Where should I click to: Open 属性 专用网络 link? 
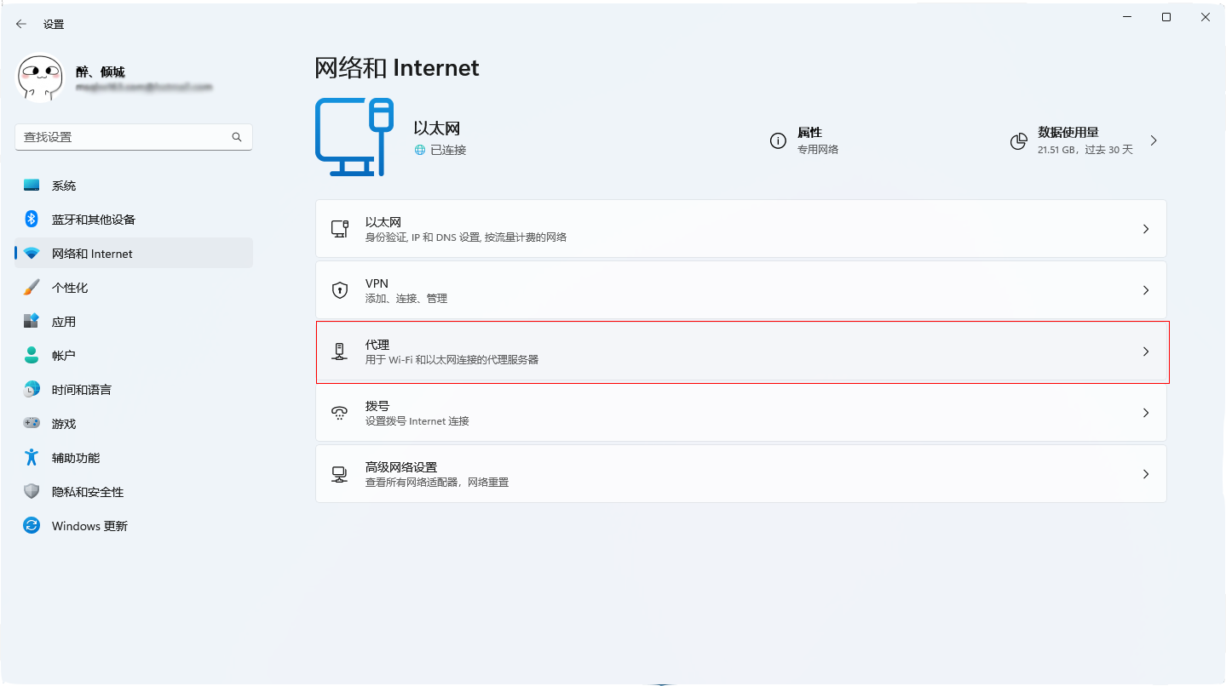(805, 140)
